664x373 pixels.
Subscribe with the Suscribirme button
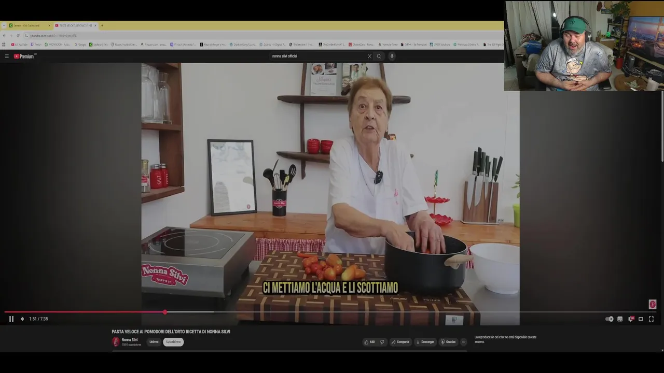(x=173, y=342)
